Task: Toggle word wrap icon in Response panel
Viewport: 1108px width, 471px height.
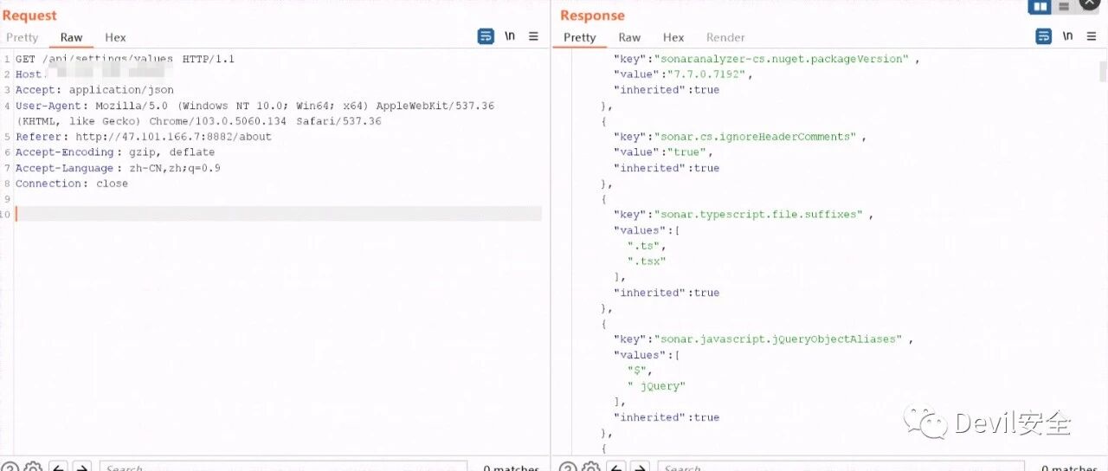Action: 1044,36
